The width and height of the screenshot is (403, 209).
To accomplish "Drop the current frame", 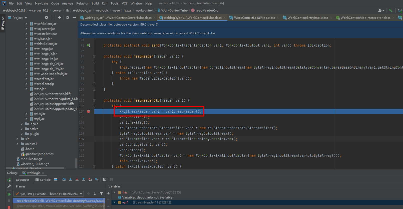I will coord(90,179).
